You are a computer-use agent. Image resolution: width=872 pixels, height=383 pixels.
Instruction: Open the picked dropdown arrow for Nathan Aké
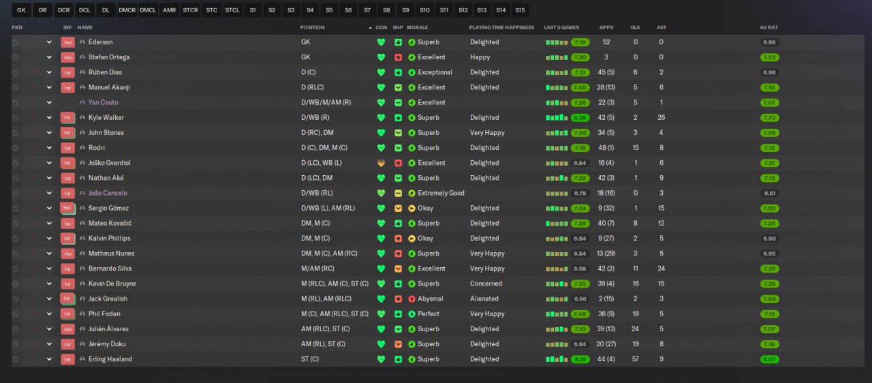[49, 178]
